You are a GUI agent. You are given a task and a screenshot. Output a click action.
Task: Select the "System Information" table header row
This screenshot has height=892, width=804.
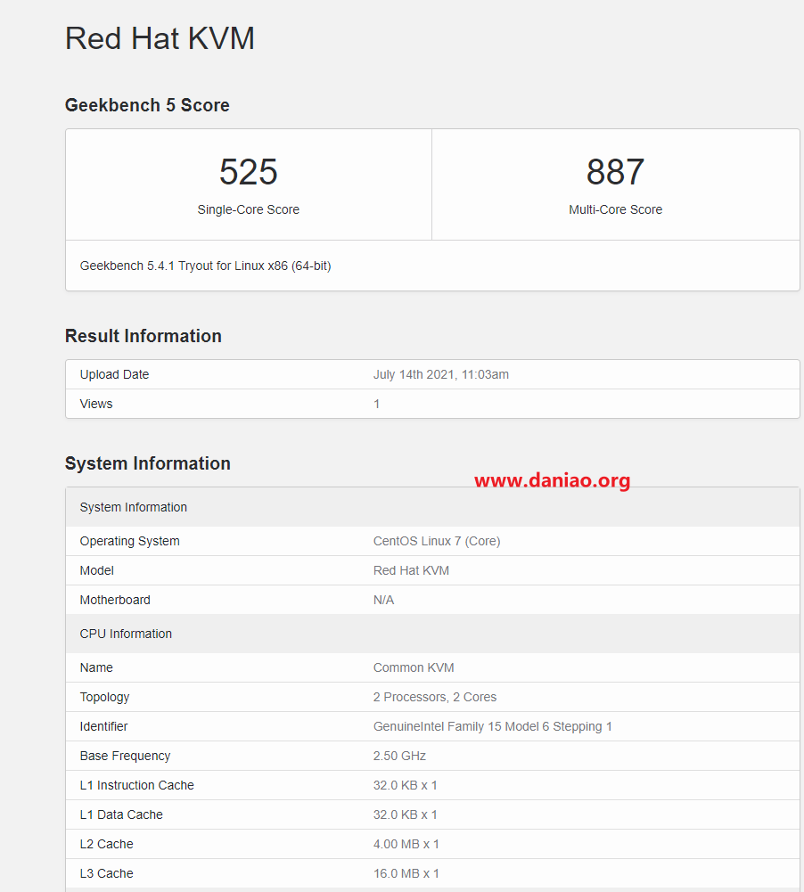click(x=432, y=507)
